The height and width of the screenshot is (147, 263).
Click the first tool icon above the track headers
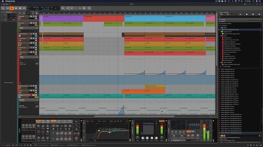pyautogui.click(x=20, y=13)
